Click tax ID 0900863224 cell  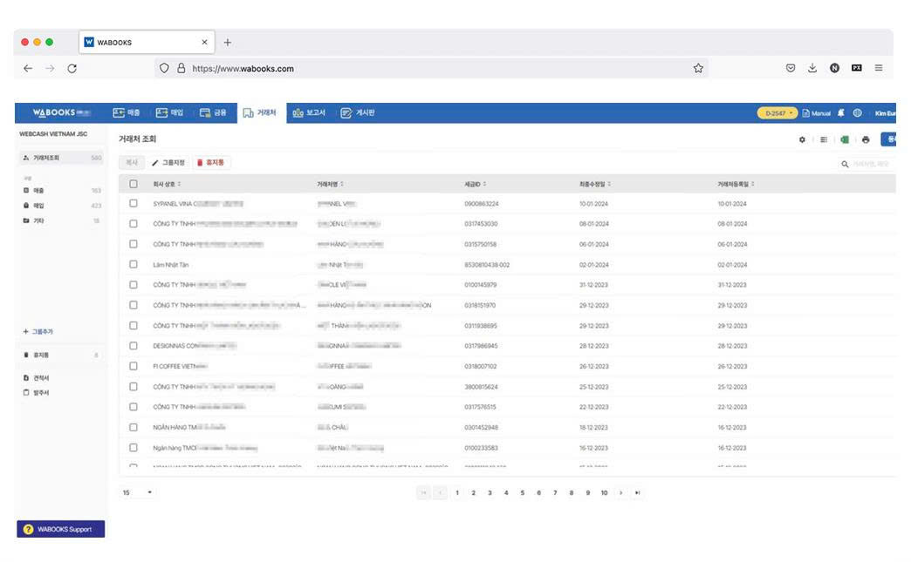pyautogui.click(x=481, y=204)
